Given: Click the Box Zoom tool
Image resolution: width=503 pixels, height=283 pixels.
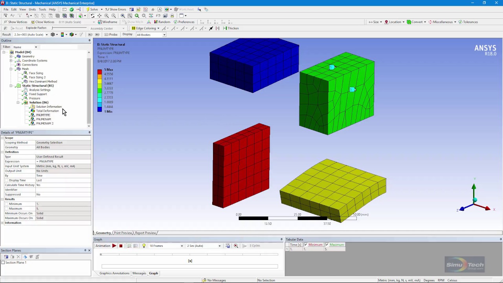Looking at the screenshot, I should tap(114, 16).
